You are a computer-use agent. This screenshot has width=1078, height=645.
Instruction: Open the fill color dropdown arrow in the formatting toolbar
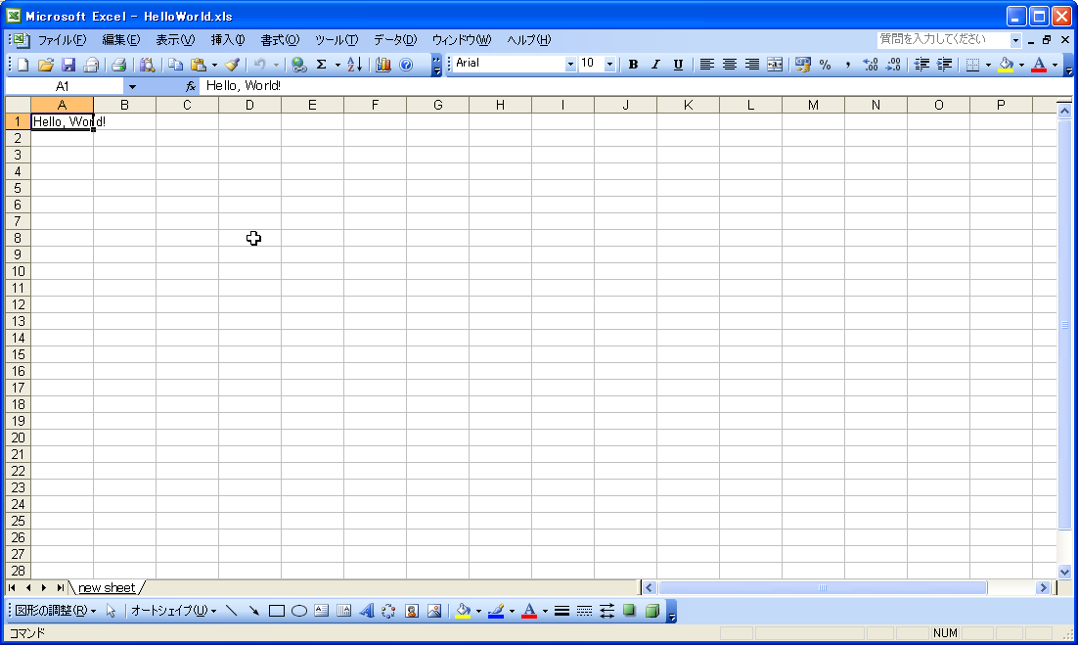pyautogui.click(x=1021, y=65)
